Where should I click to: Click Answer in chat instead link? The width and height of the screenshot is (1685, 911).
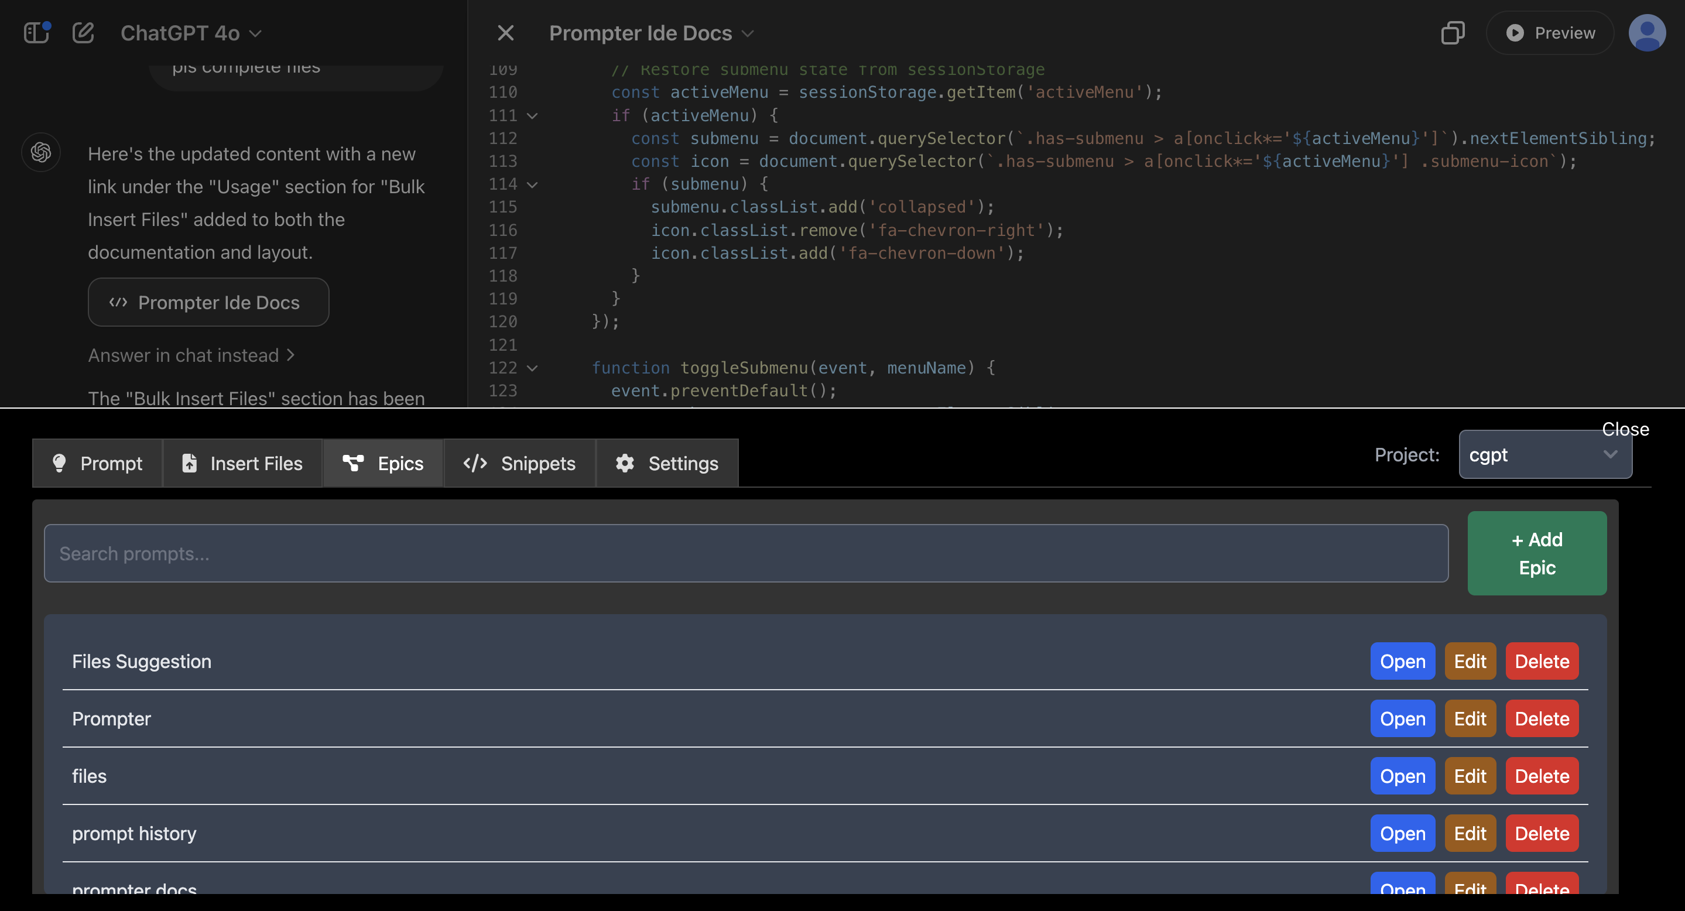[191, 355]
